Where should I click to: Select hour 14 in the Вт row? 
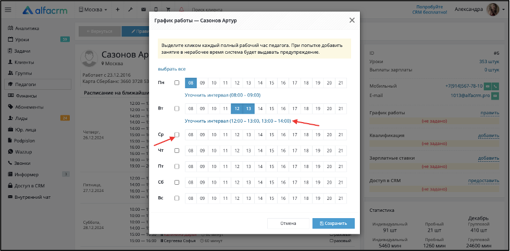(260, 109)
